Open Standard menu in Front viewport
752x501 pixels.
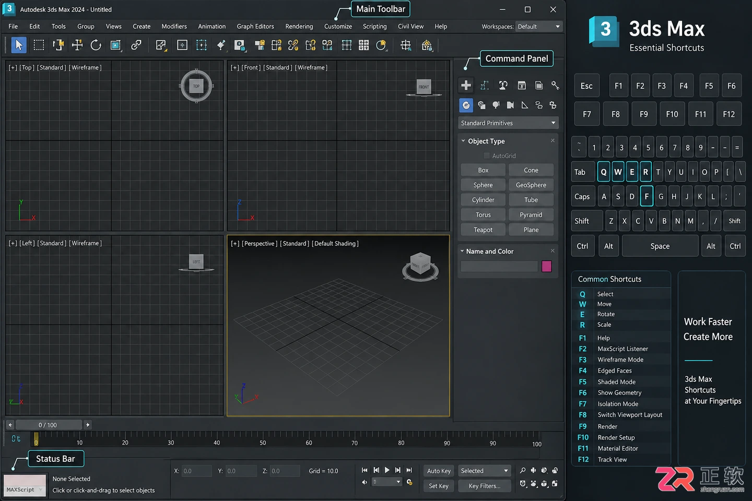(278, 68)
